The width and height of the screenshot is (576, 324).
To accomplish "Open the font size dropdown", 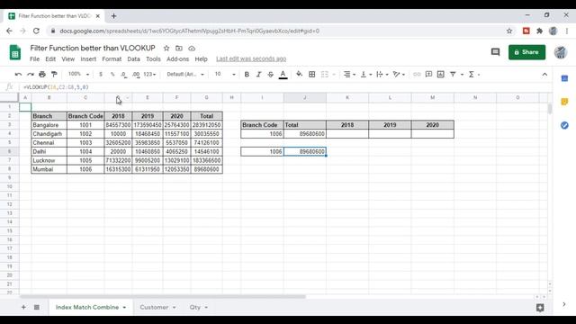I will coord(225,74).
